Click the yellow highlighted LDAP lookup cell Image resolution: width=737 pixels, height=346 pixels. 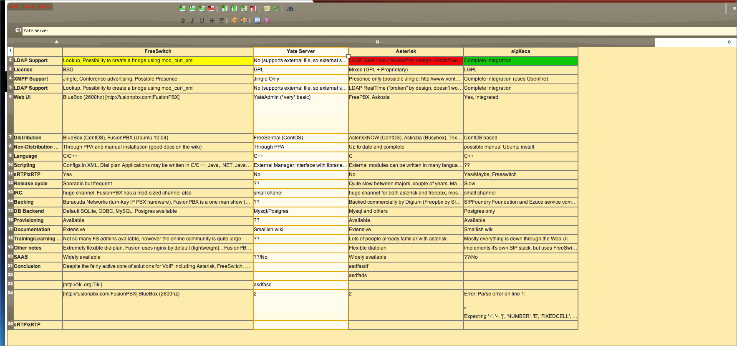pos(158,61)
